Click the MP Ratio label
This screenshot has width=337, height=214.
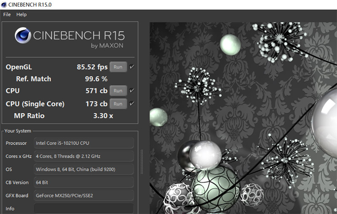pyautogui.click(x=29, y=116)
